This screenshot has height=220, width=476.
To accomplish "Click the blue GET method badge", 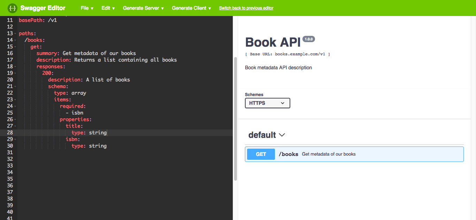I will pyautogui.click(x=261, y=154).
